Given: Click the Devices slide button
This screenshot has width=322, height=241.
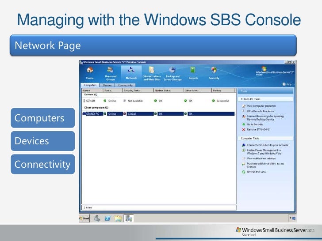Looking at the screenshot, I should [x=43, y=141].
